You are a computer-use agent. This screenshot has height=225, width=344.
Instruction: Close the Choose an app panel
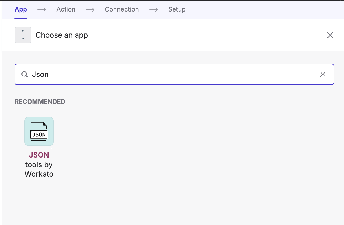[x=330, y=35]
